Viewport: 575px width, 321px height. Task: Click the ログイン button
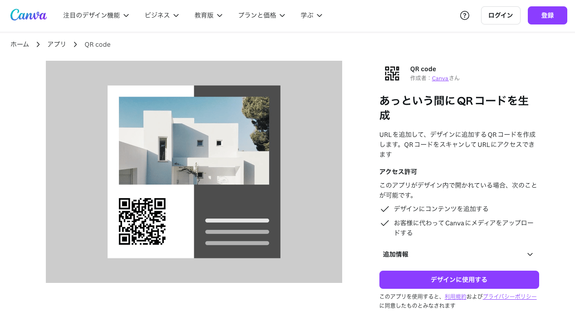click(500, 15)
